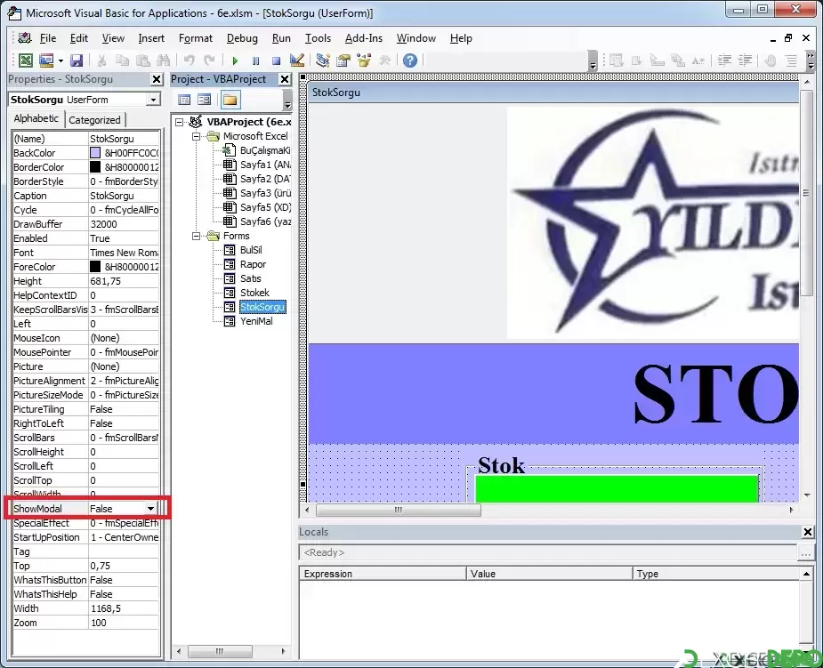Open the ShowModal value dropdown arrow
The image size is (823, 668).
tap(150, 509)
